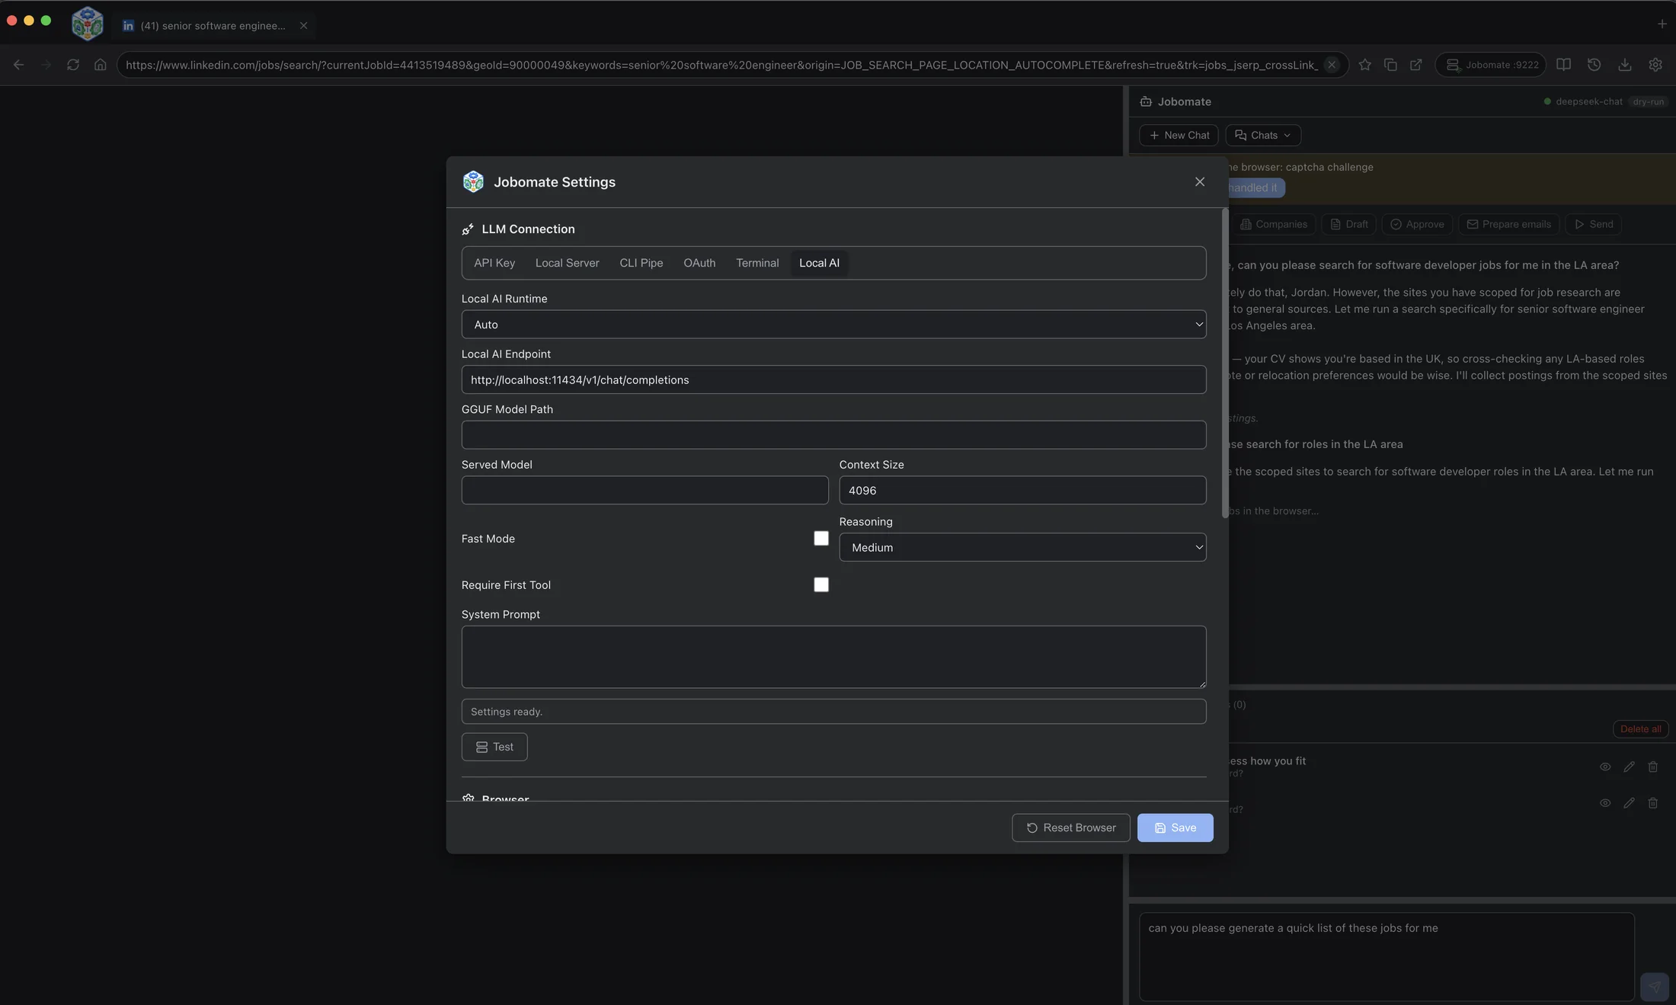Image resolution: width=1676 pixels, height=1005 pixels.
Task: Open the reader book icon in toolbar
Action: [x=1563, y=65]
